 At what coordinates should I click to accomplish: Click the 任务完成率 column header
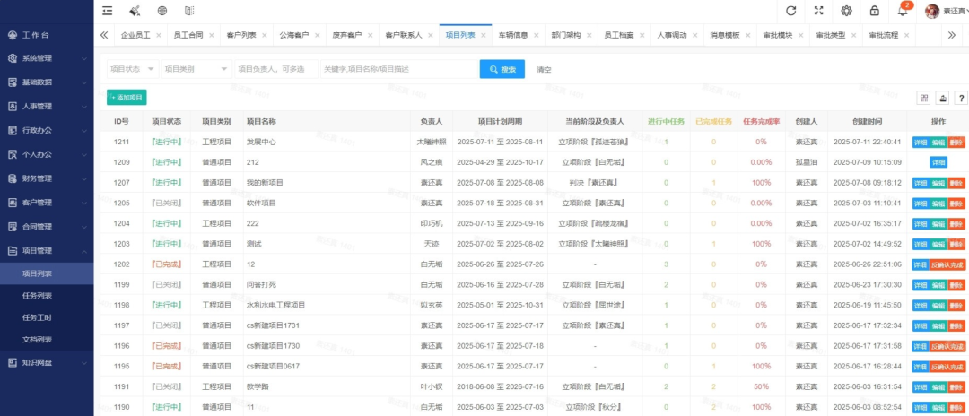761,122
